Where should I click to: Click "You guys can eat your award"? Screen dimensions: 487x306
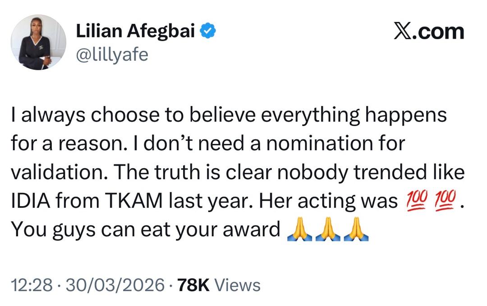click(x=145, y=230)
